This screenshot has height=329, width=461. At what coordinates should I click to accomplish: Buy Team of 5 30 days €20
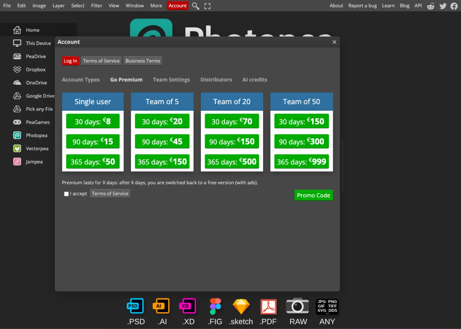click(x=162, y=121)
